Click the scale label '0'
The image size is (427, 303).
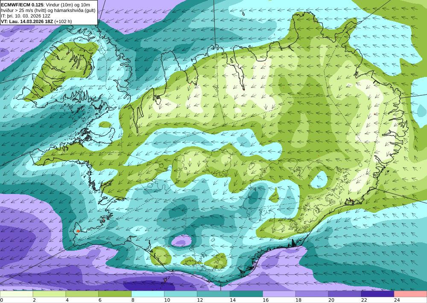click(x=2, y=300)
